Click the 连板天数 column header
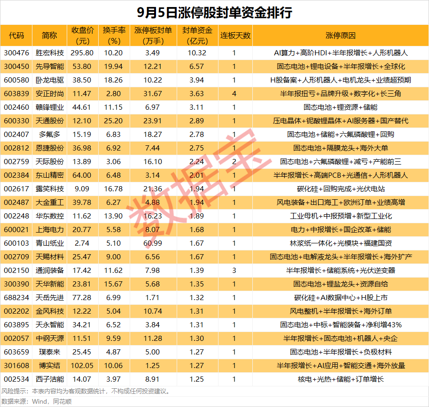This screenshot has width=429, height=407. 235,36
